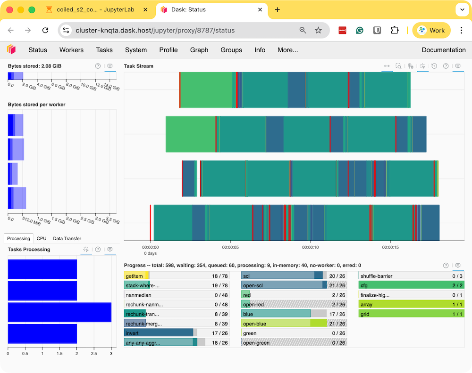Click the wheel zoom tool in Task Stream

click(411, 66)
